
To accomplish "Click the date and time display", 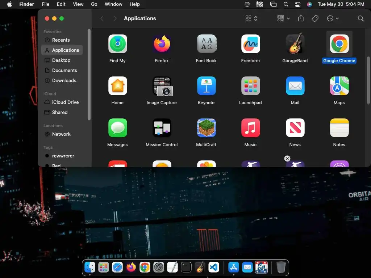I will coord(341,4).
